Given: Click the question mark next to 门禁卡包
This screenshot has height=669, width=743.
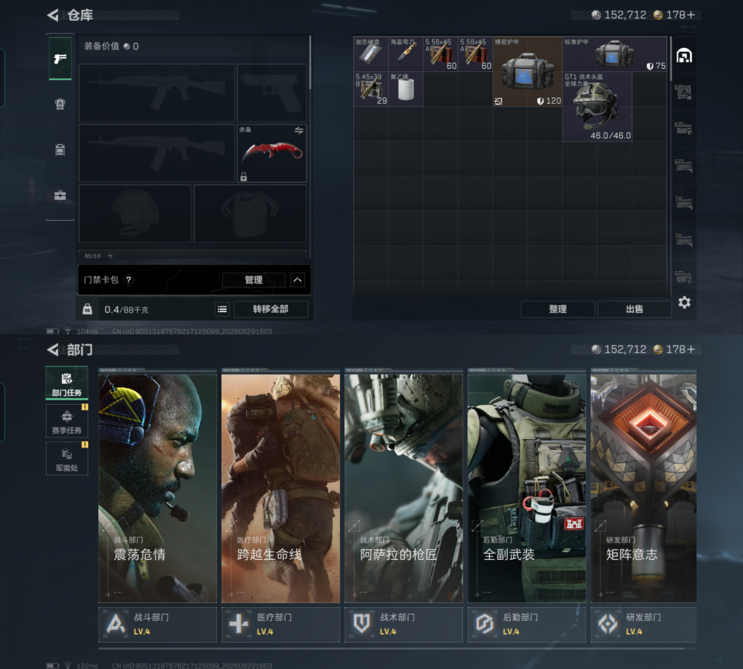Looking at the screenshot, I should click(128, 280).
